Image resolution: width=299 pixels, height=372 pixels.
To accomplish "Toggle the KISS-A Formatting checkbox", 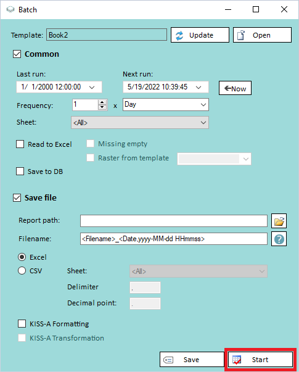I will (x=22, y=324).
